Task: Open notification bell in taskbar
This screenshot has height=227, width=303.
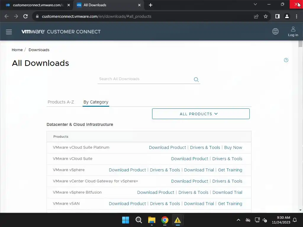Action: click(295, 220)
